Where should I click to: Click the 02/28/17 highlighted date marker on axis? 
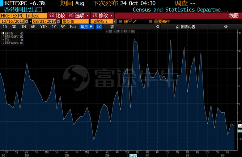(133, 156)
